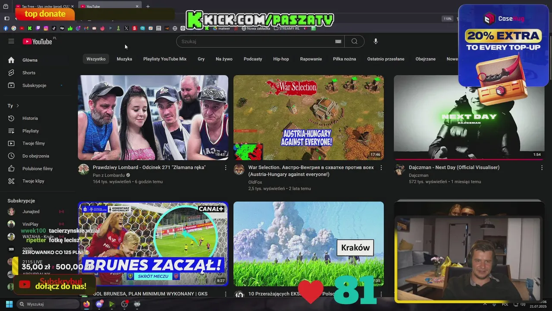Open the YouTube hamburger guide menu
The image size is (552, 311).
(x=11, y=41)
